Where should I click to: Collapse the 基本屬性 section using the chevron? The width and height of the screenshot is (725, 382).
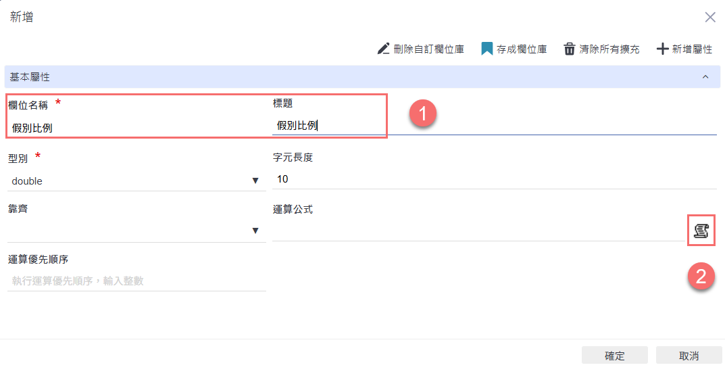705,77
